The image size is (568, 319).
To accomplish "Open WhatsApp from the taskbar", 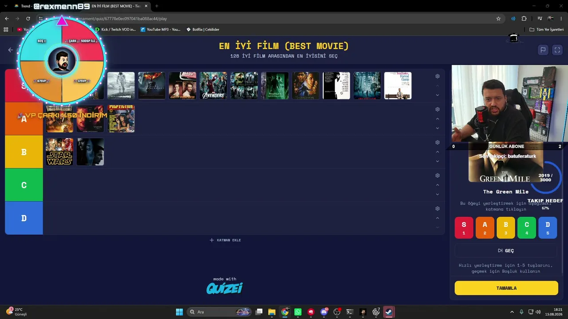I will (298, 312).
